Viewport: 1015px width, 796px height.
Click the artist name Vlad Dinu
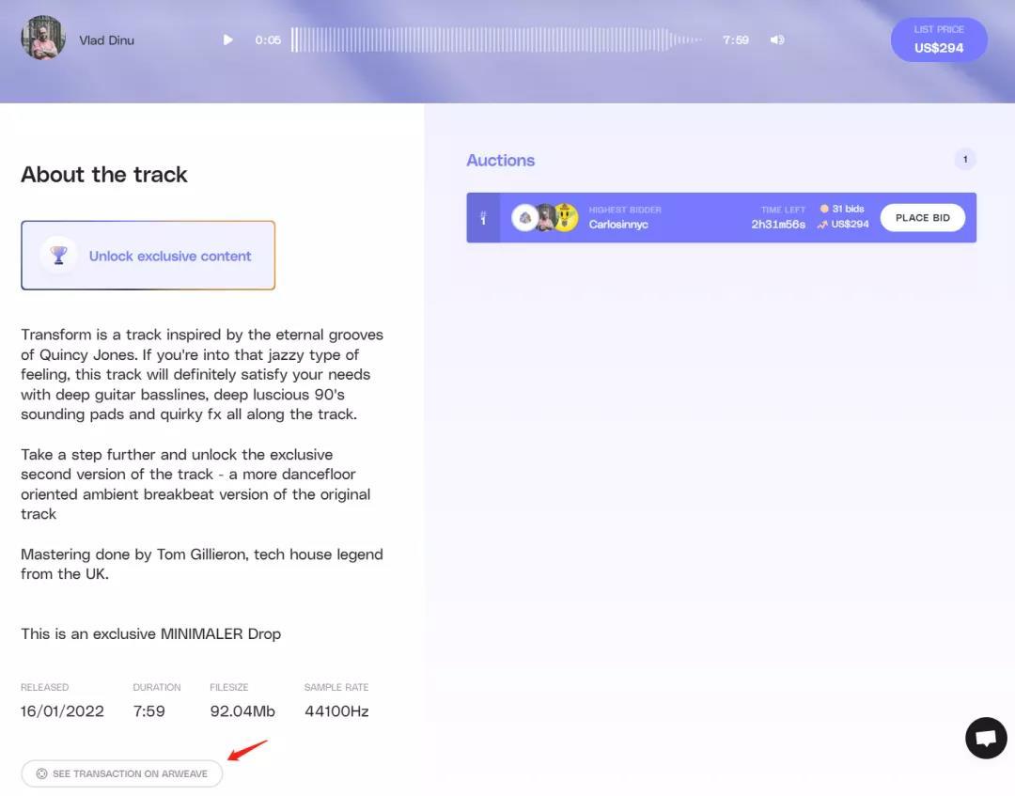click(106, 40)
